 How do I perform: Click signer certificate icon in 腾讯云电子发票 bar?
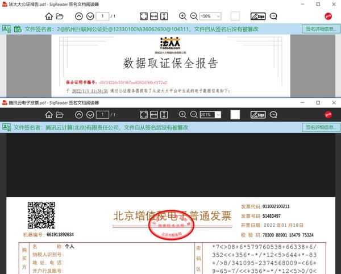[6, 127]
